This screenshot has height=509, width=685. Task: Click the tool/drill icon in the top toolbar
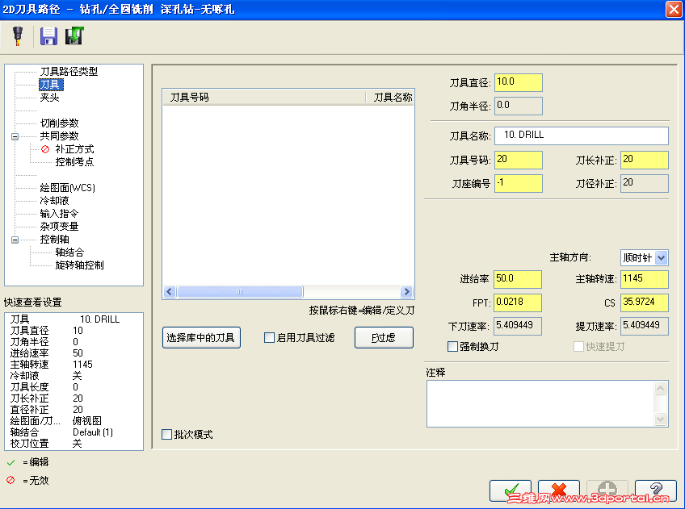tap(18, 35)
